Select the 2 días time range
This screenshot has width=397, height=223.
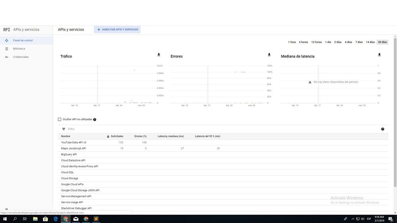[338, 42]
